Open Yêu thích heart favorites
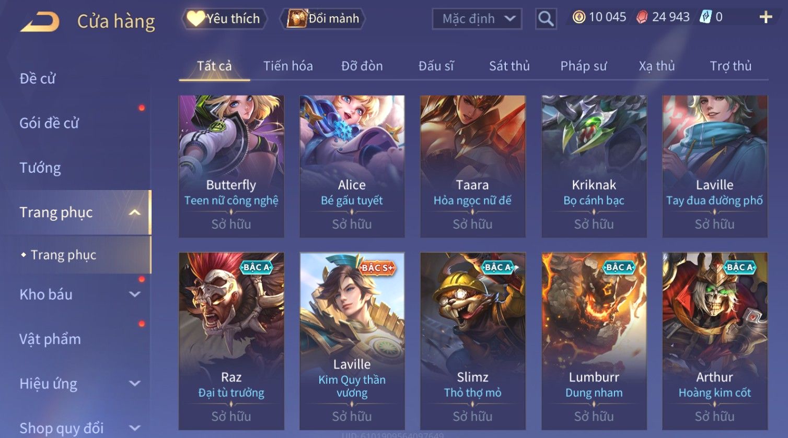The height and width of the screenshot is (438, 788). point(224,19)
